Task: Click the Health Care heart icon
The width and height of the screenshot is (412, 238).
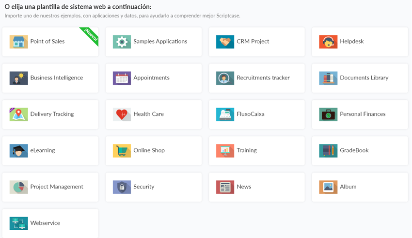Action: (x=122, y=114)
